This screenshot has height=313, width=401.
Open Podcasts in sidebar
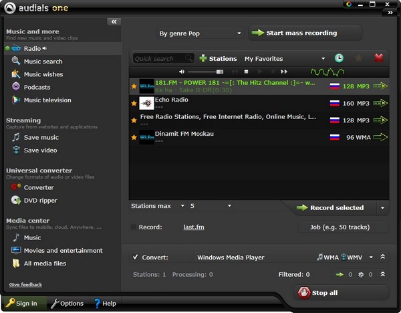(x=37, y=87)
